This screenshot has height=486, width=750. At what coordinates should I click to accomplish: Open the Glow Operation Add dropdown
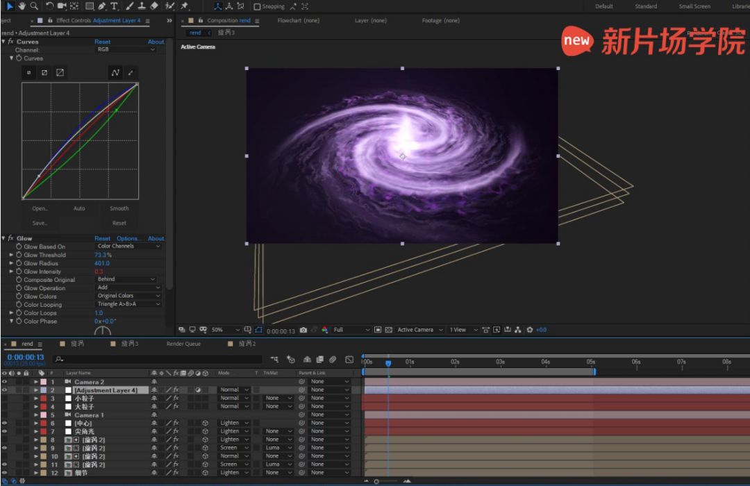128,287
